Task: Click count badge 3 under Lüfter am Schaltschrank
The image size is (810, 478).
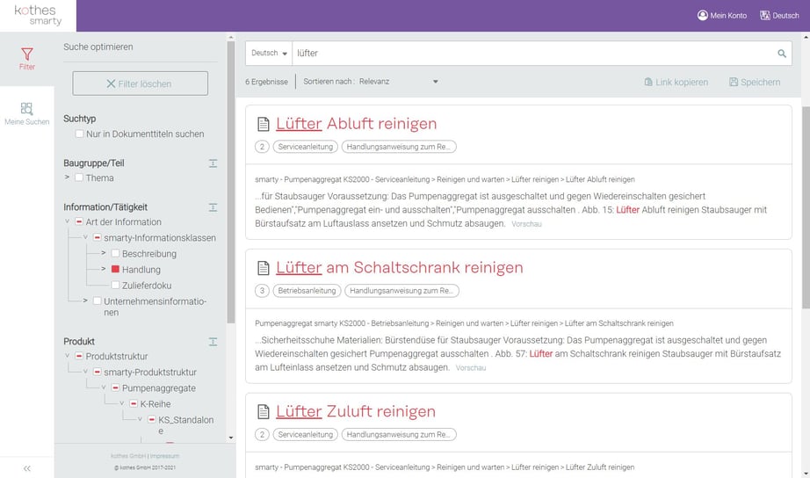Action: click(x=262, y=291)
